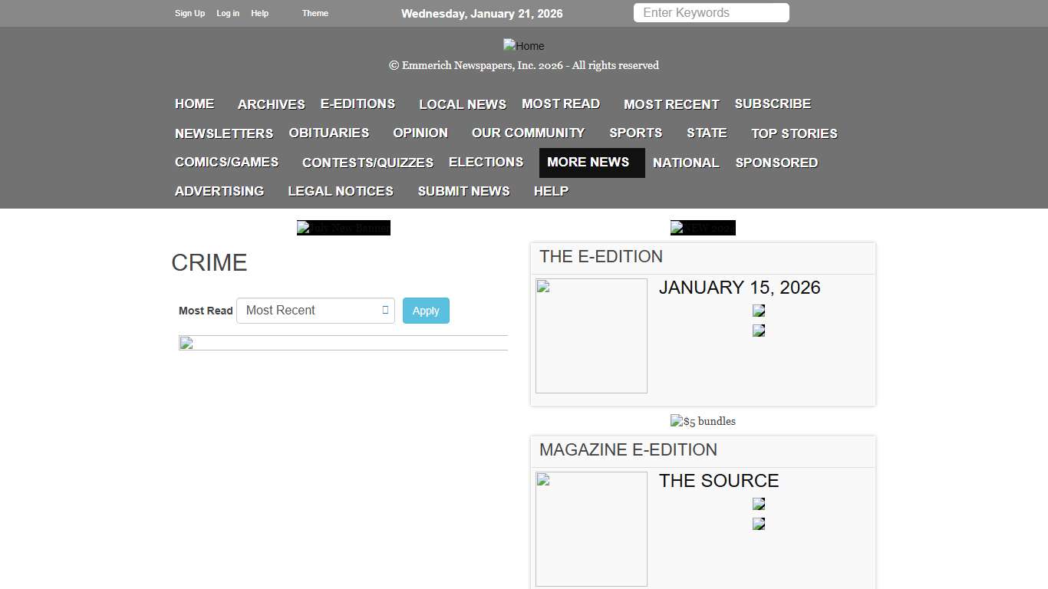Open the E-Editions navigation item
1048x589 pixels.
click(358, 104)
